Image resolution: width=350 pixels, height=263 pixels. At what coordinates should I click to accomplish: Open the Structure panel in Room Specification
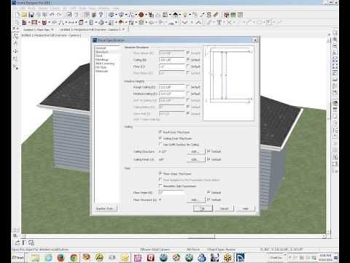(x=101, y=52)
